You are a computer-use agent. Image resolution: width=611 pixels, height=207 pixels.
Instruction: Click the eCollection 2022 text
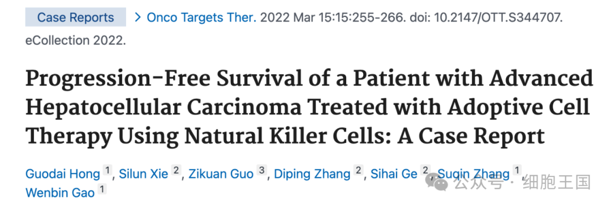[76, 41]
